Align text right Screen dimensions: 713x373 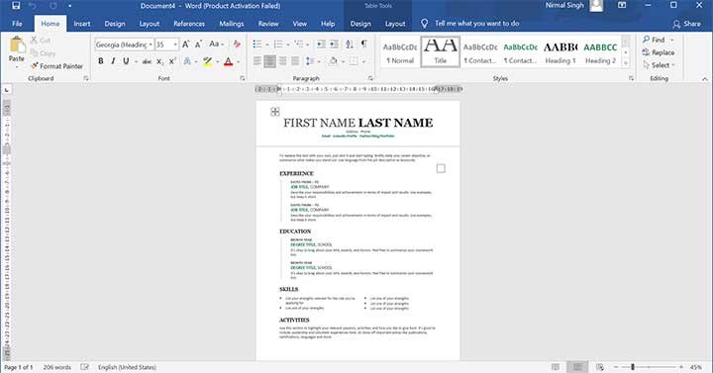pos(282,61)
